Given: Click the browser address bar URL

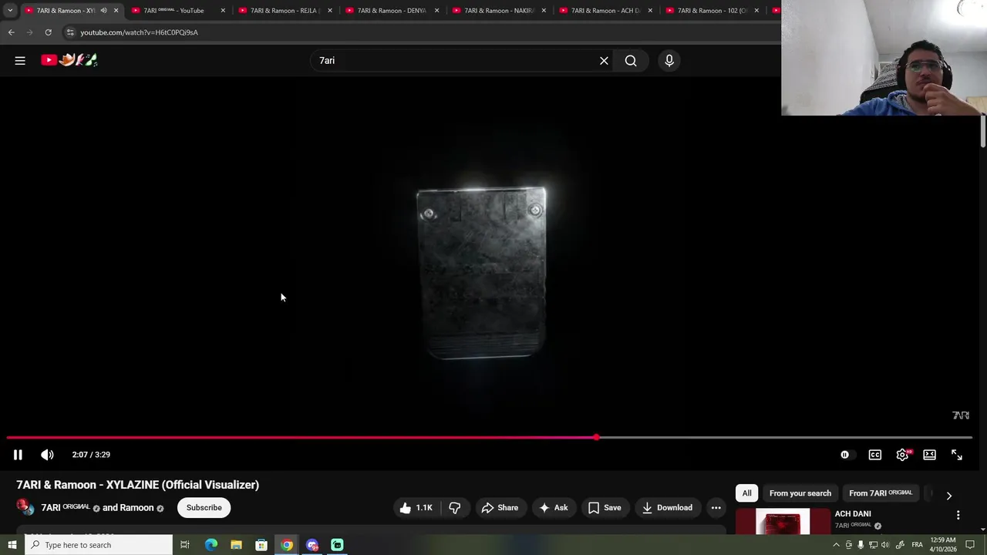Looking at the screenshot, I should pos(139,32).
